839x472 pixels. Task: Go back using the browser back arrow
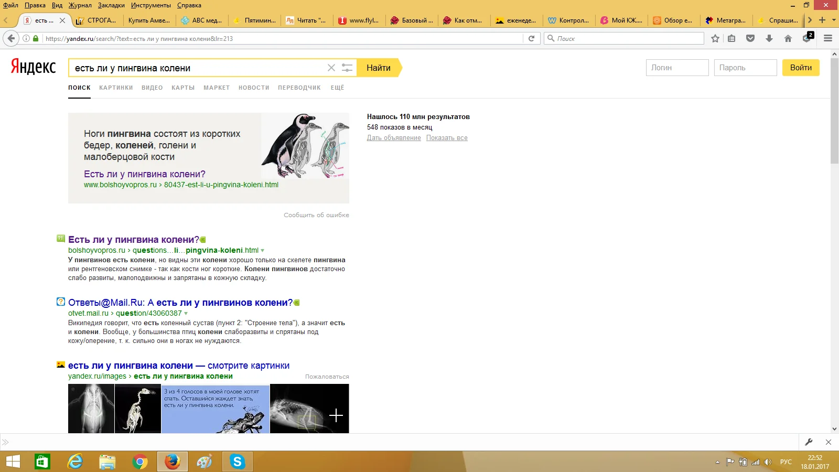(x=10, y=38)
